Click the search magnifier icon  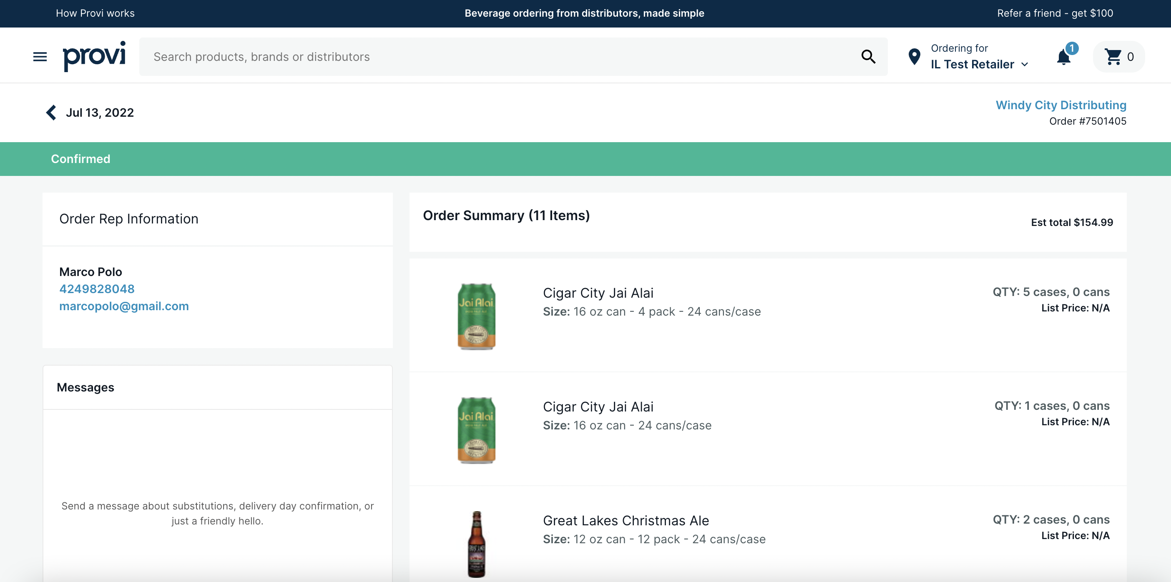868,57
